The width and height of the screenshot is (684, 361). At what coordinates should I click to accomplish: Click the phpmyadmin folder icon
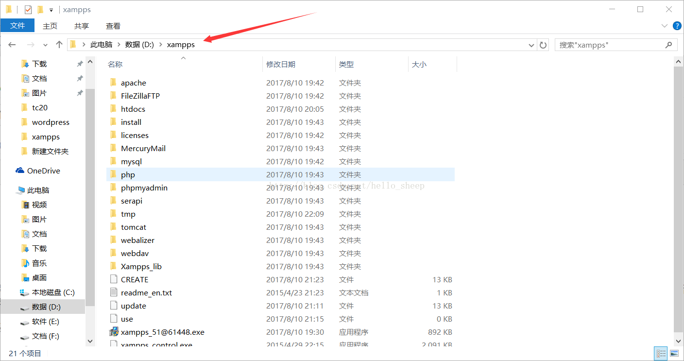[x=113, y=188]
